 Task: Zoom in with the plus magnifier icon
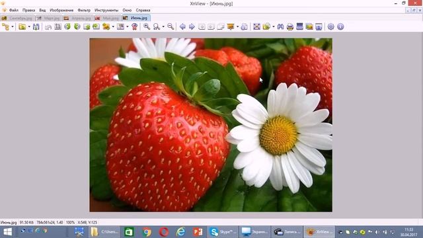(x=147, y=26)
